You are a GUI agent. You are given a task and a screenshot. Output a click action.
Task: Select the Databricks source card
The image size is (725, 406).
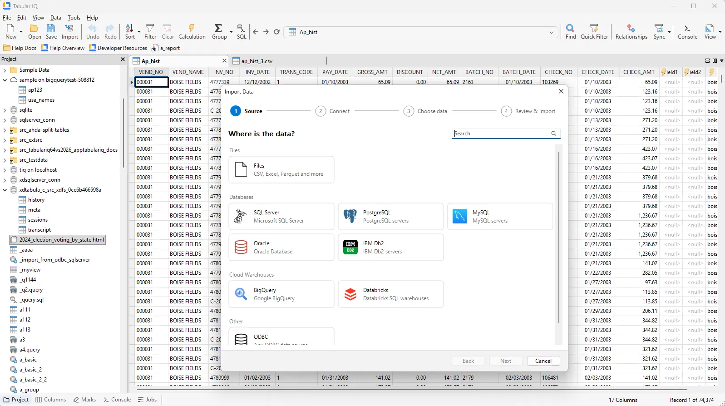point(391,294)
